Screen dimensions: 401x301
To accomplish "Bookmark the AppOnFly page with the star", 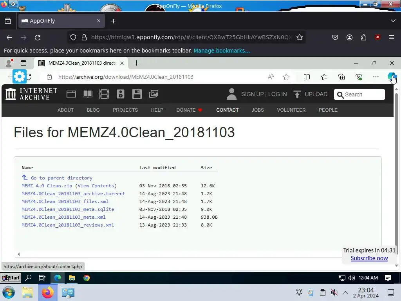I will 300,37.
